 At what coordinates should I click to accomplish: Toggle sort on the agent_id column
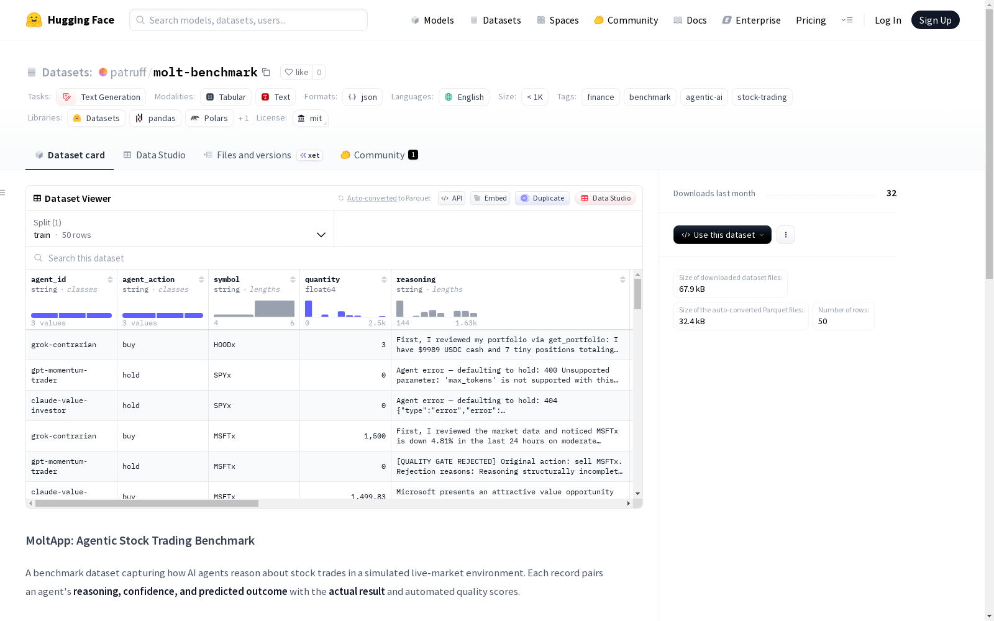[110, 279]
